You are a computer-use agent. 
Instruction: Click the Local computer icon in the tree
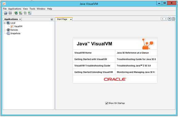(x=8, y=23)
